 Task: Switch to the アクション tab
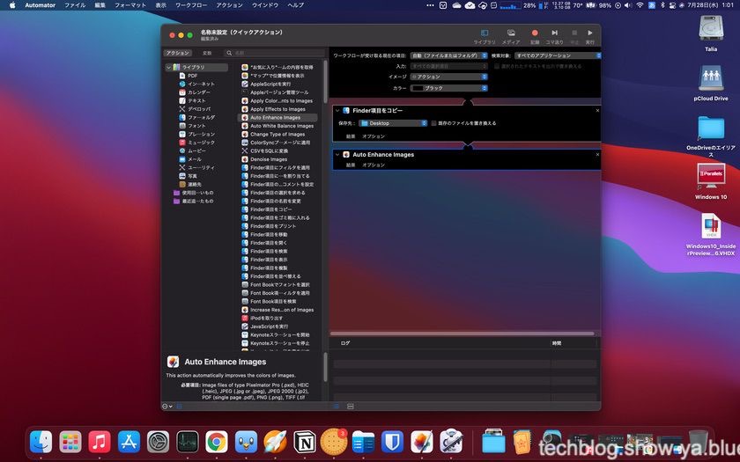(x=178, y=53)
